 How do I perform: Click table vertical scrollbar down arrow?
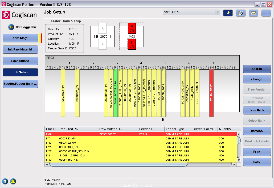(x=239, y=160)
